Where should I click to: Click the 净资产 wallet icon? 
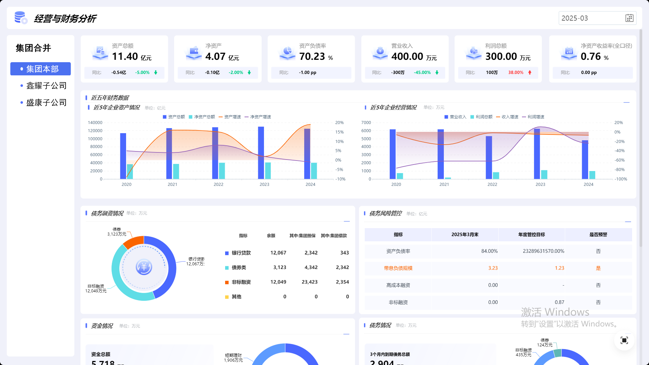tap(194, 53)
